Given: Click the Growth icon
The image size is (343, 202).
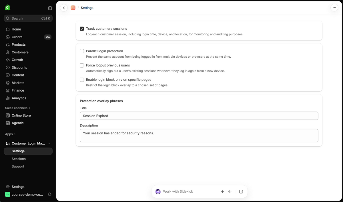Looking at the screenshot, I should [8, 60].
